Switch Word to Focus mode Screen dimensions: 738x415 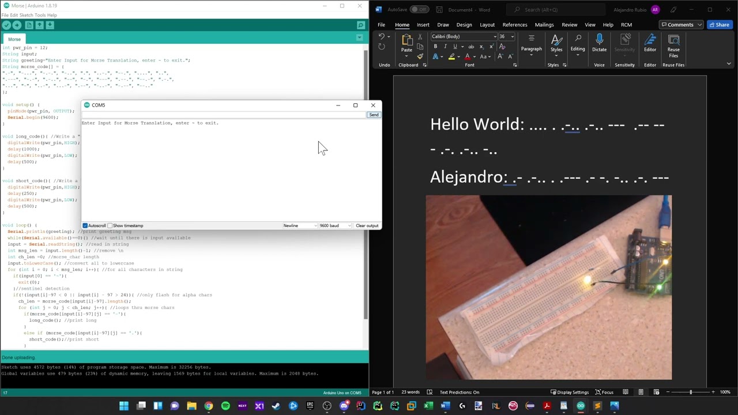click(x=604, y=393)
